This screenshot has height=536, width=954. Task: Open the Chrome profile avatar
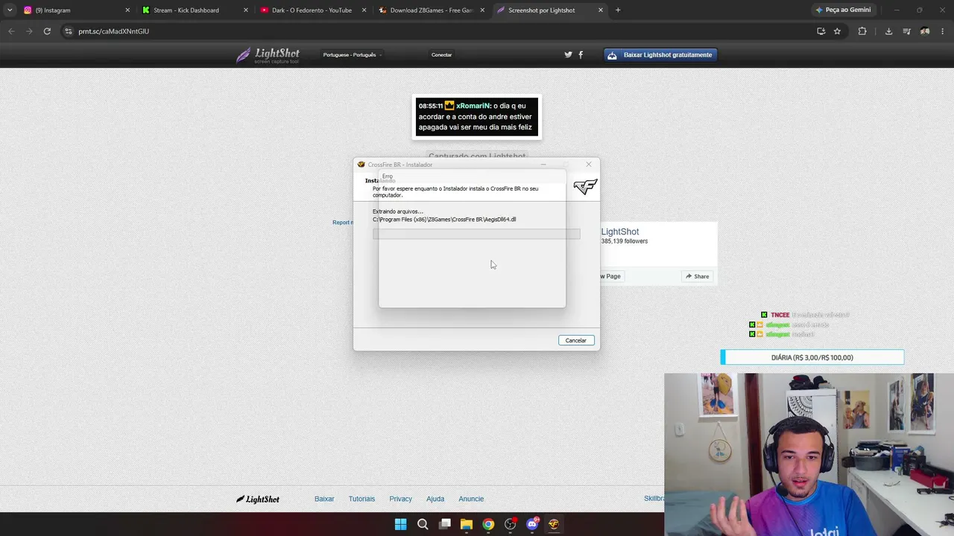point(925,31)
